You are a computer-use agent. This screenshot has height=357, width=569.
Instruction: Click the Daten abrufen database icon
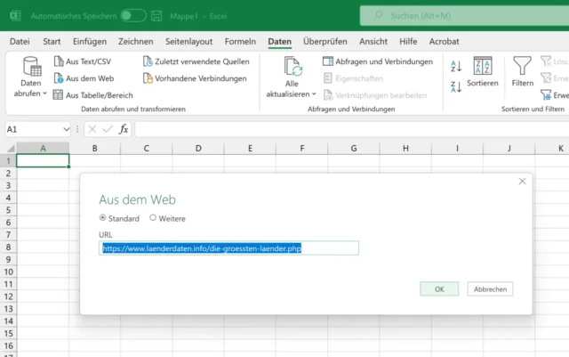[x=31, y=67]
